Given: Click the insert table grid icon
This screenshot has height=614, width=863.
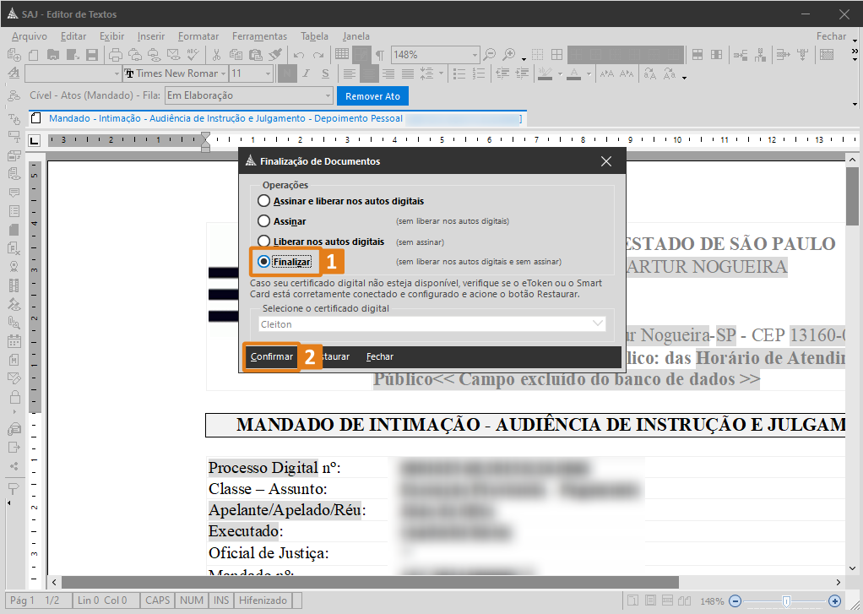Looking at the screenshot, I should [x=342, y=54].
